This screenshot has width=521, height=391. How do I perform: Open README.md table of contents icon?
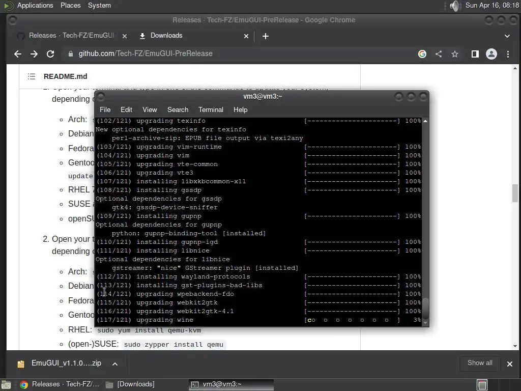[32, 76]
